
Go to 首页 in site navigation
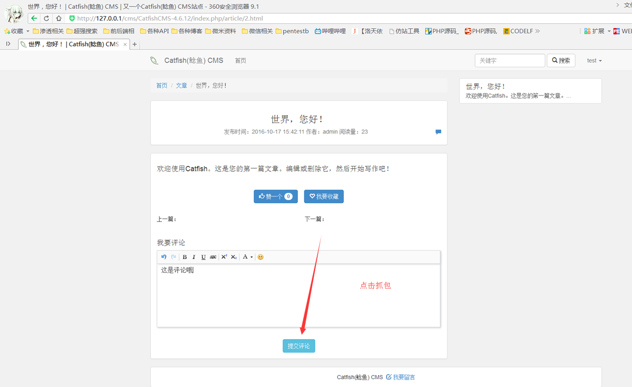[241, 60]
